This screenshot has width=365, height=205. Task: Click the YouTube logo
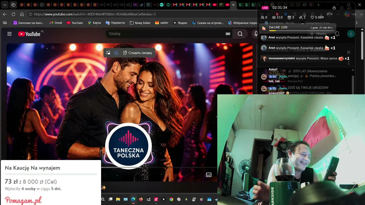click(29, 34)
